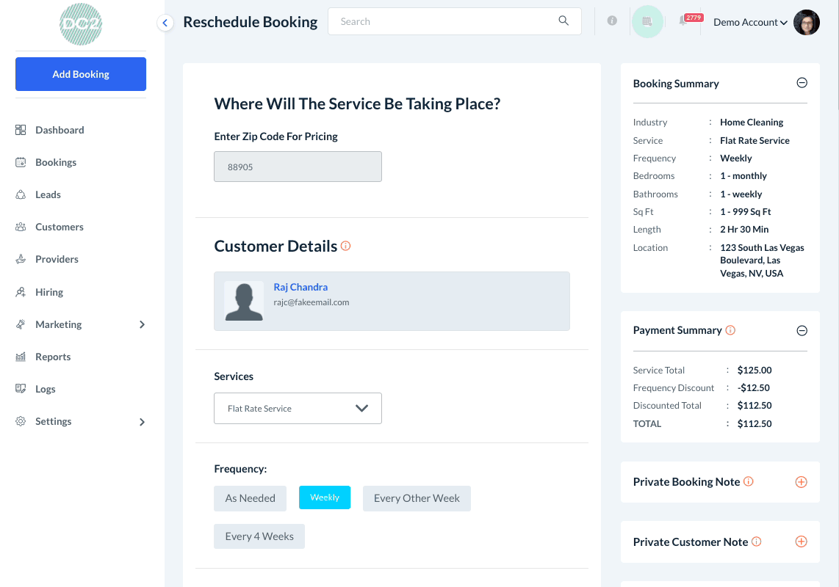This screenshot has height=587, width=839.
Task: Click the info icon in top bar
Action: pos(612,21)
